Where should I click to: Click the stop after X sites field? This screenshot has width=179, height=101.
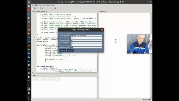tap(86, 47)
